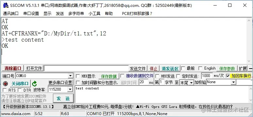This screenshot has height=117, width=253.
Task: Enable the 定时发送 checkbox
Action: click(178, 76)
